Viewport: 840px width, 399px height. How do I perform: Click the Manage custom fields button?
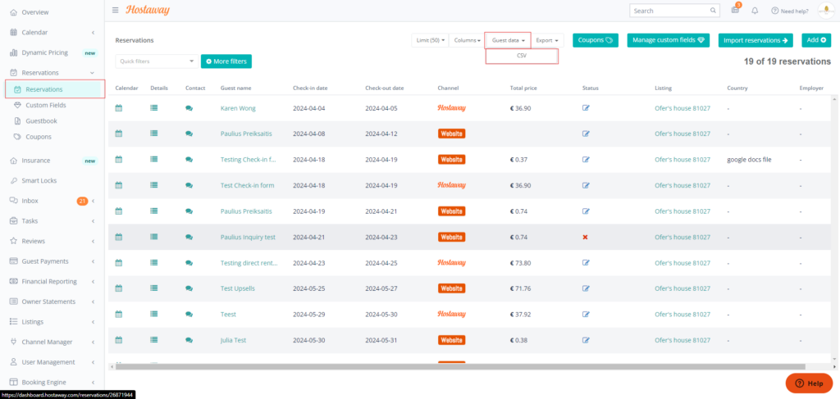pyautogui.click(x=669, y=40)
